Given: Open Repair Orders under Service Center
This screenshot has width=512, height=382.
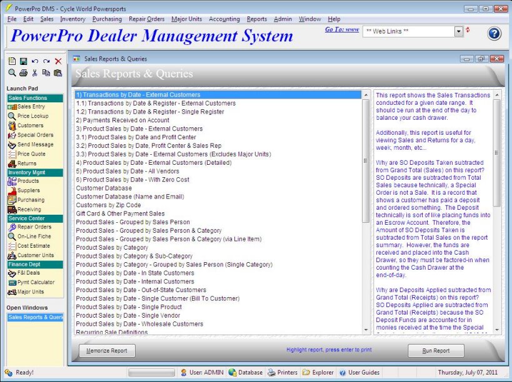Looking at the screenshot, I should (34, 227).
